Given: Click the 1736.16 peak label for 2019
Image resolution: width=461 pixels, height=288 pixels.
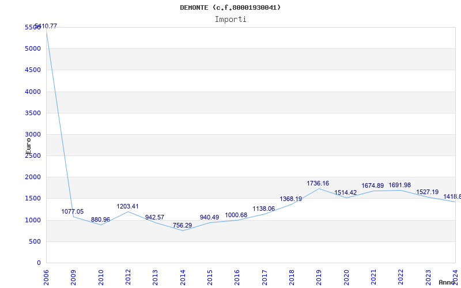Looking at the screenshot, I should pyautogui.click(x=318, y=183).
